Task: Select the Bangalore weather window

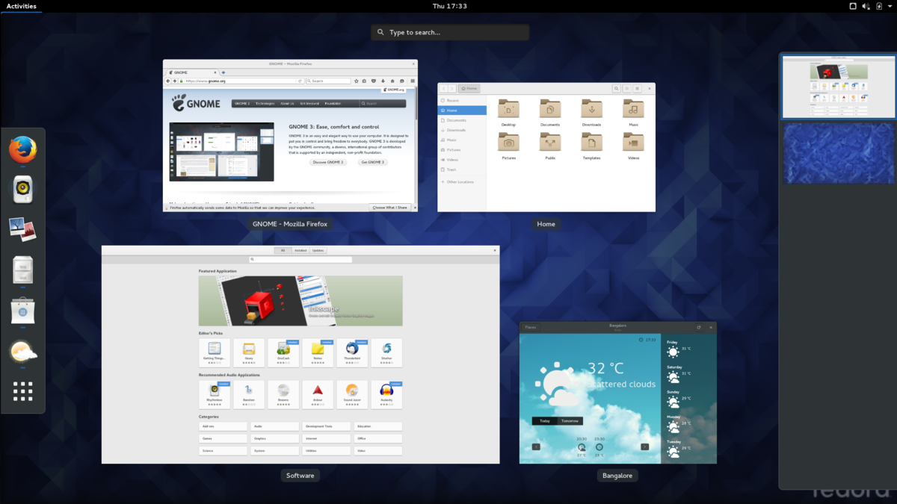Action: pyautogui.click(x=618, y=393)
